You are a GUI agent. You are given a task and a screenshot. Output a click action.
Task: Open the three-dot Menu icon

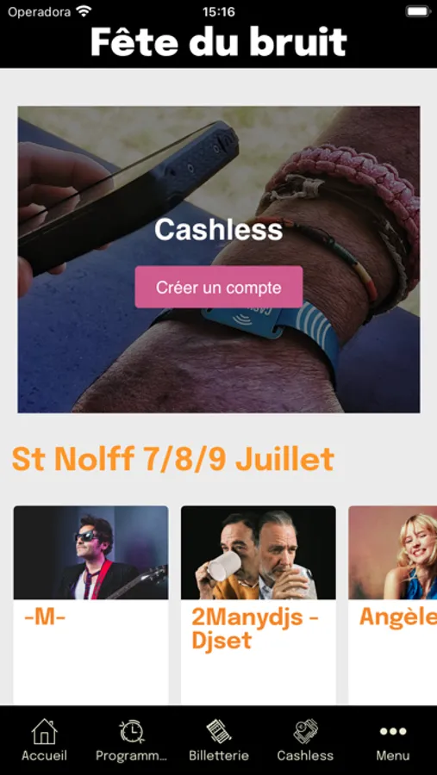(393, 731)
